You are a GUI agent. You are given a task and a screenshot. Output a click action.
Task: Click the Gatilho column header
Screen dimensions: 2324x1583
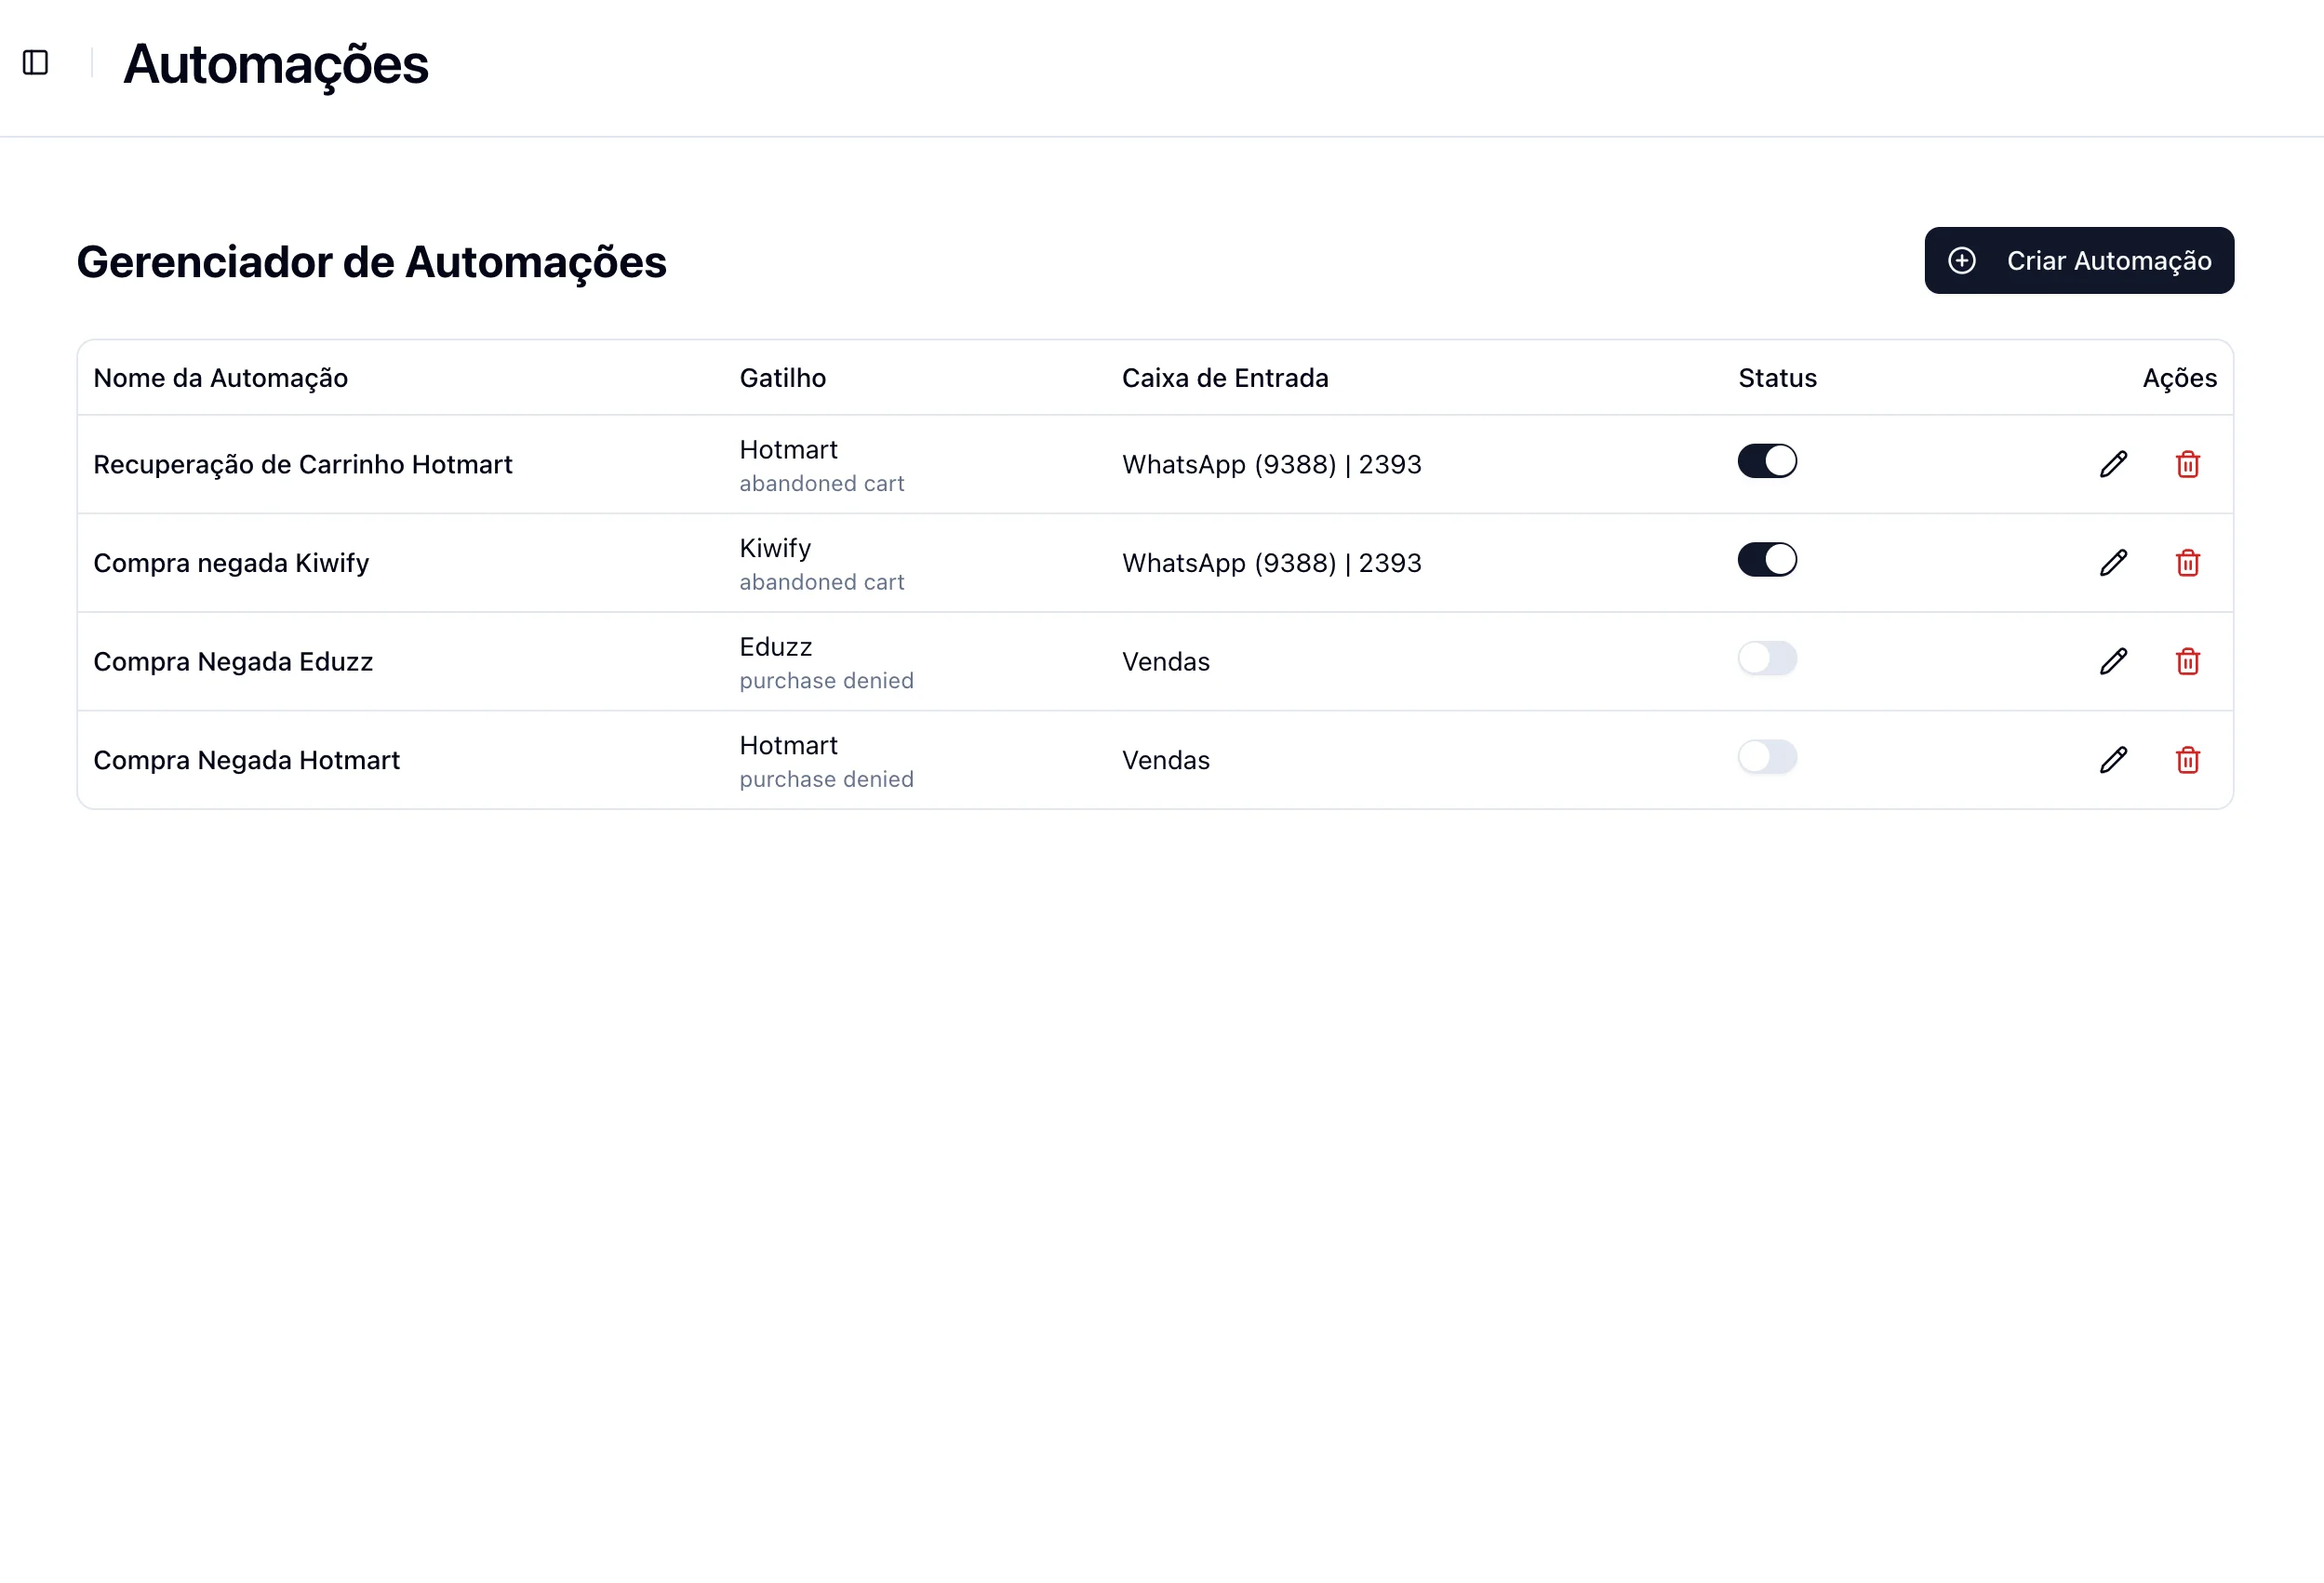(x=783, y=378)
